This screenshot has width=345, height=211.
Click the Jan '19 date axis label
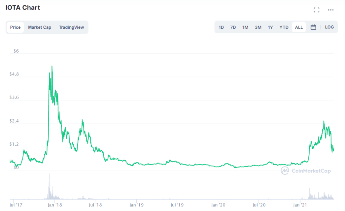[136, 205]
